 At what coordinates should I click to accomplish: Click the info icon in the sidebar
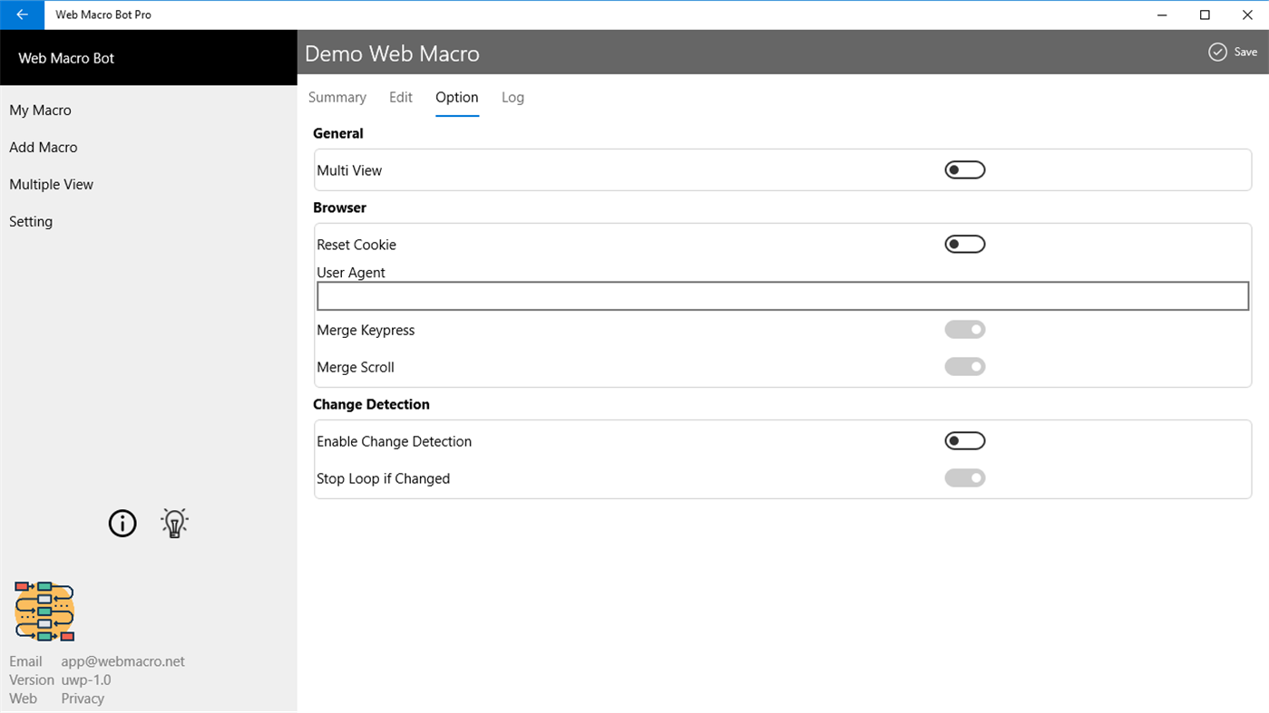click(122, 523)
